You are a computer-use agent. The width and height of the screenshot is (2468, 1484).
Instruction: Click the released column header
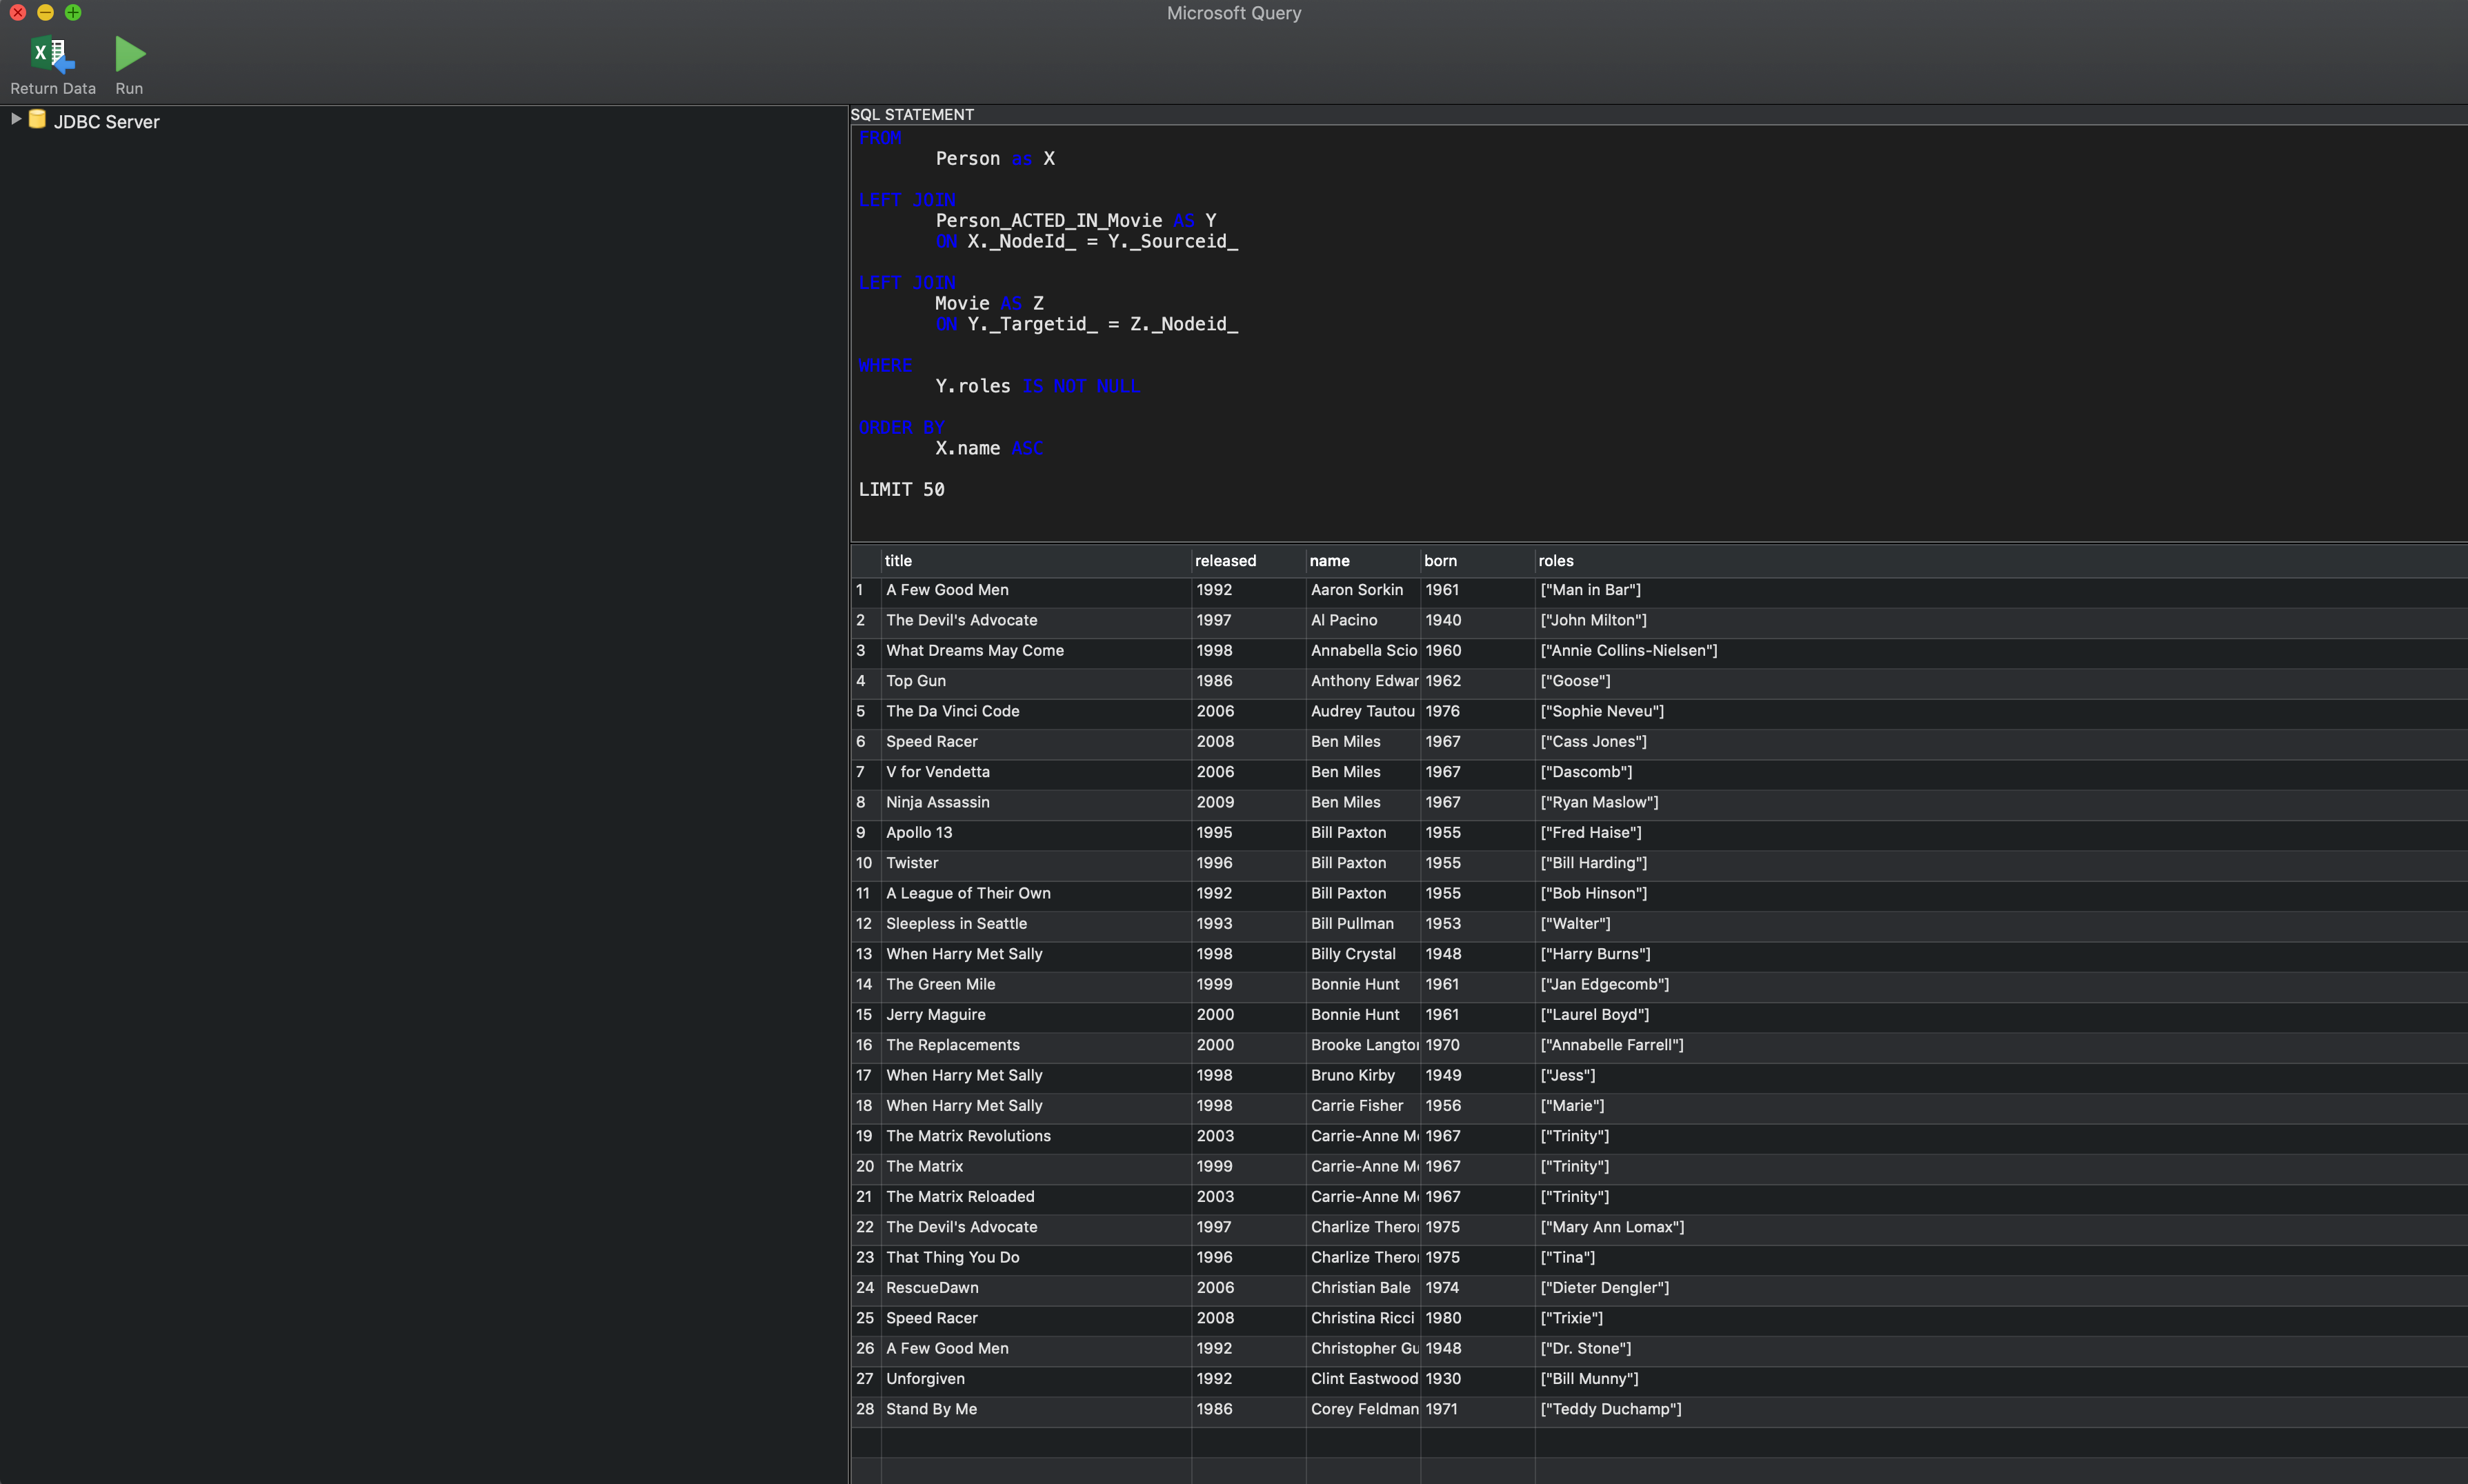click(x=1249, y=561)
